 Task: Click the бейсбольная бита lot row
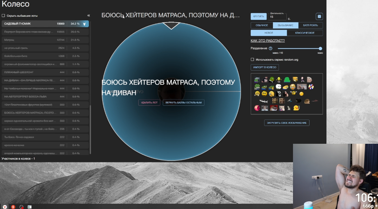coord(45,56)
